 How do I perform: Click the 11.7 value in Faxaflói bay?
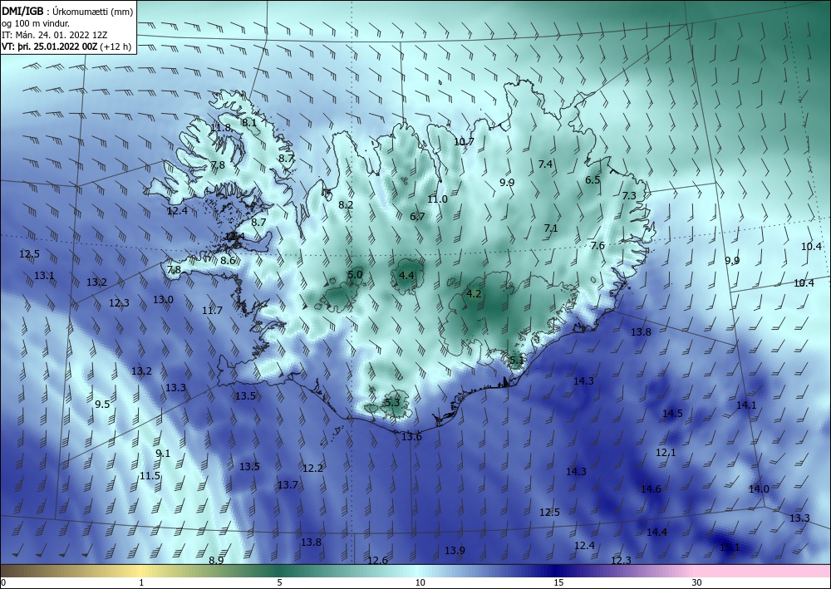[212, 311]
